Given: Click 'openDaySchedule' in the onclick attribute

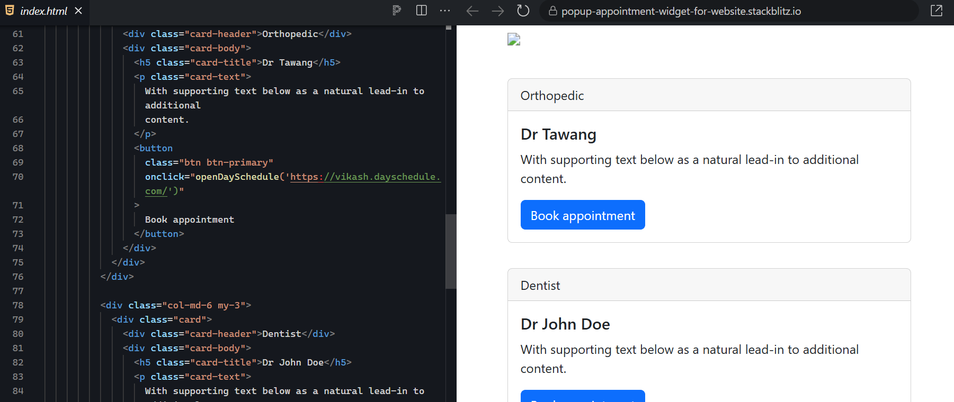Looking at the screenshot, I should pyautogui.click(x=237, y=177).
